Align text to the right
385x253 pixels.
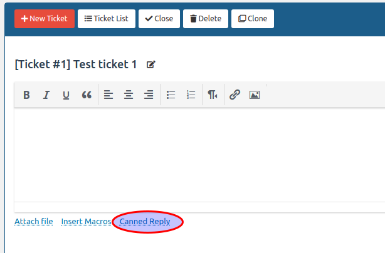coord(149,95)
